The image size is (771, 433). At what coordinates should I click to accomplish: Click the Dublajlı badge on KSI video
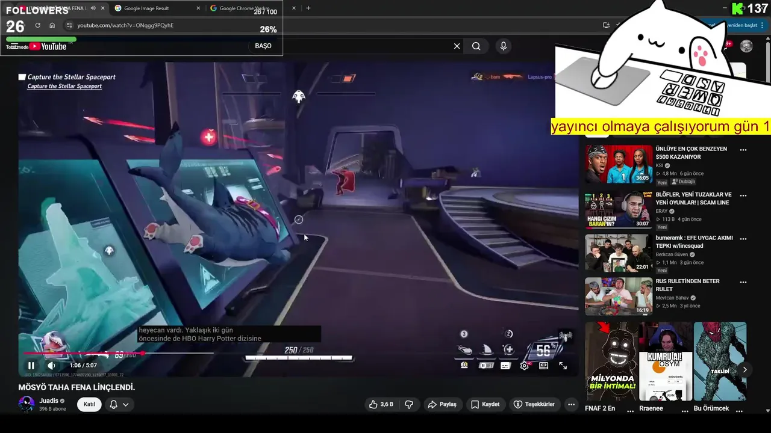[683, 182]
